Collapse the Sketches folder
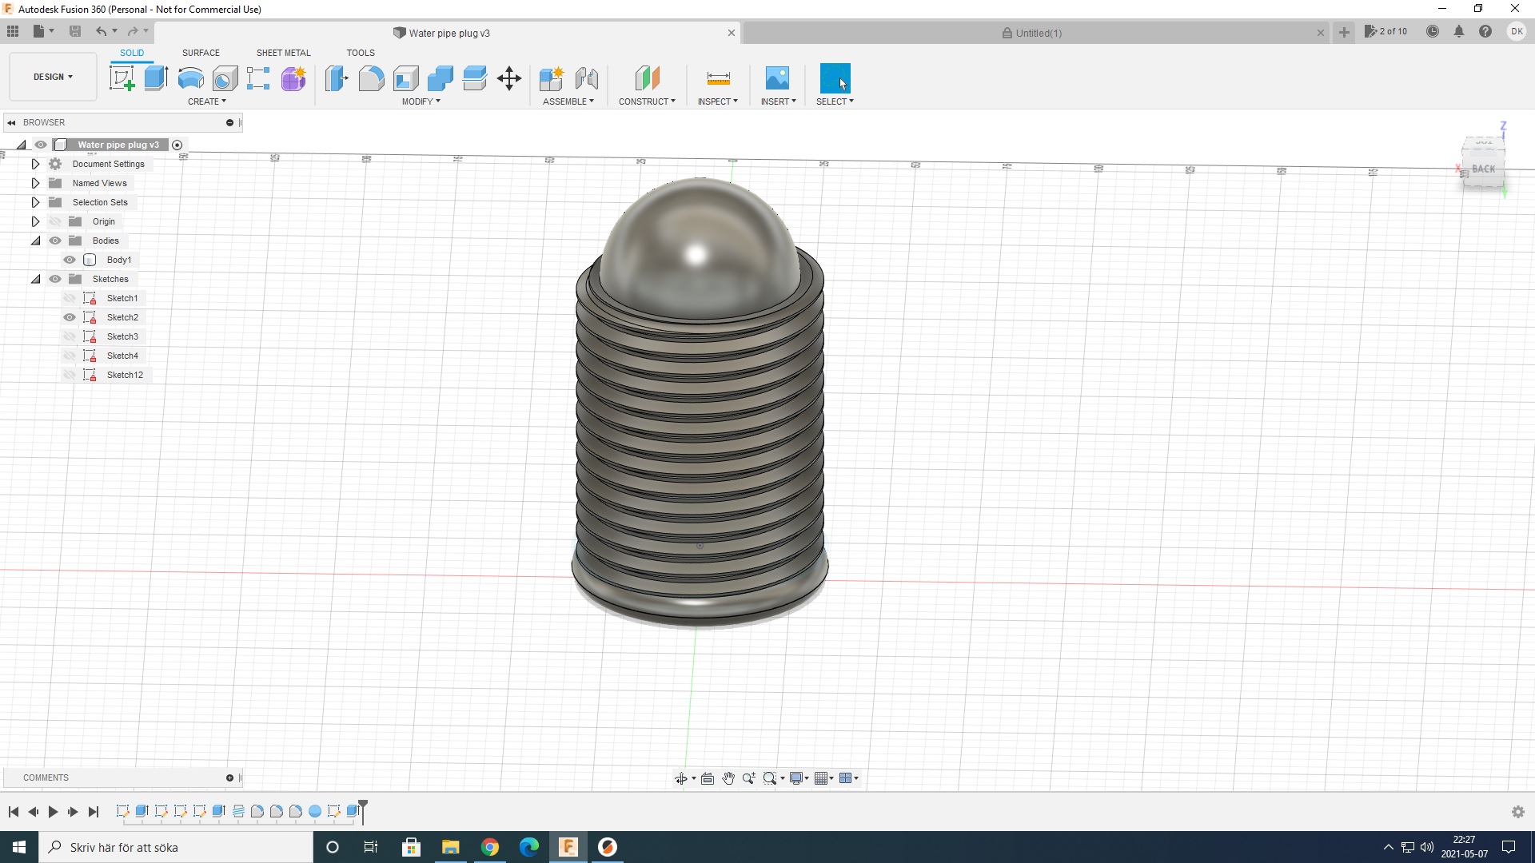The height and width of the screenshot is (863, 1535). tap(35, 279)
